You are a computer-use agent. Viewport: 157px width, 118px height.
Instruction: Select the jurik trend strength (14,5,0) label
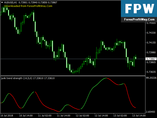(x=17, y=78)
